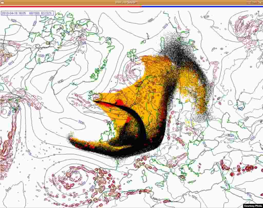Click the 1005 isobar label at top center
Image resolution: width=263 pixels, height=208 pixels.
point(151,20)
